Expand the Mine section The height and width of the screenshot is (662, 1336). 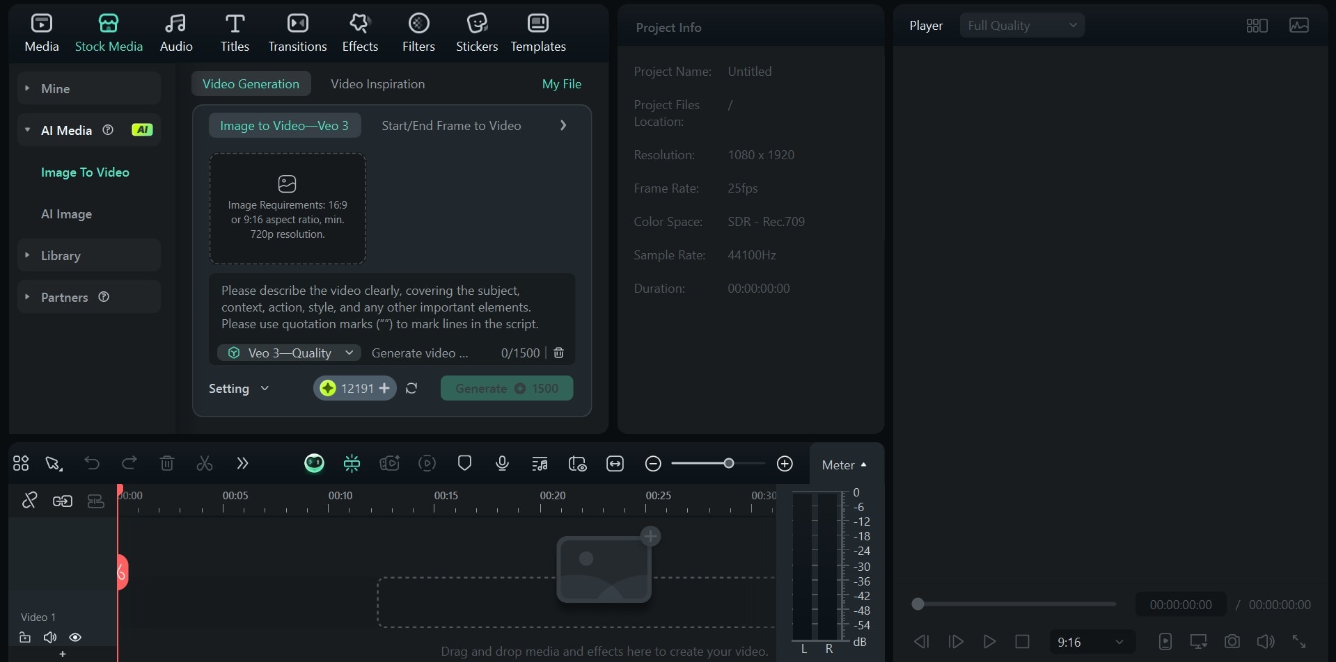pyautogui.click(x=89, y=88)
